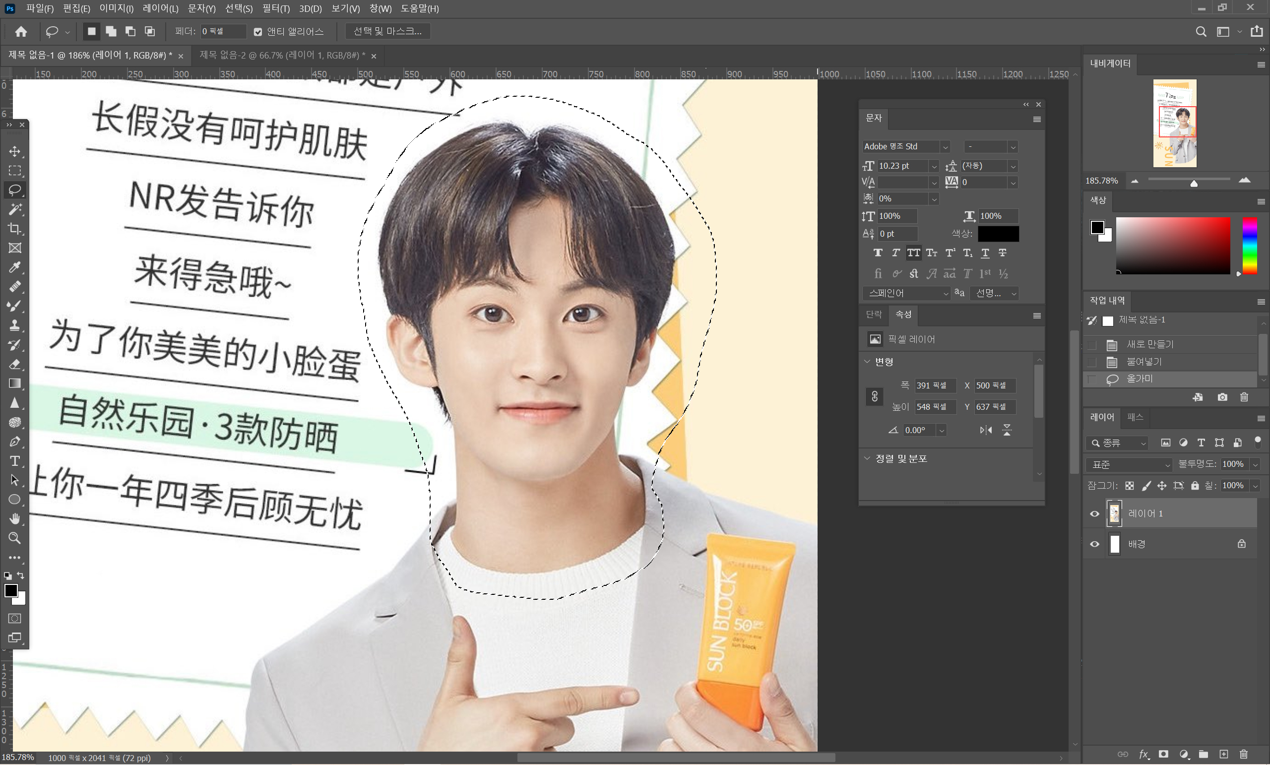Hide 레이어 1 with its eye icon
The width and height of the screenshot is (1270, 765).
pos(1094,514)
